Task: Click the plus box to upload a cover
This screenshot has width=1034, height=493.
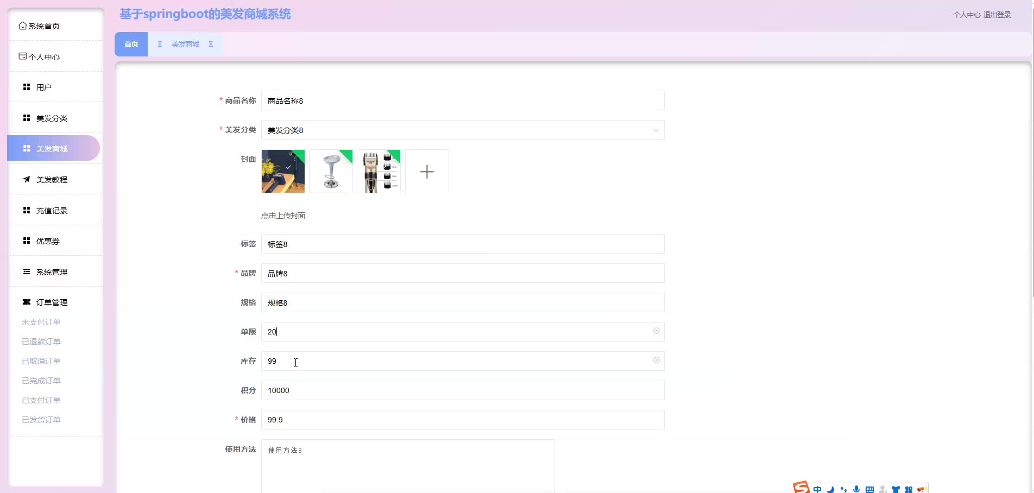Action: pyautogui.click(x=427, y=172)
